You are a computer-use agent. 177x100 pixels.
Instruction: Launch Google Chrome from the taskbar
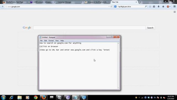click(x=36, y=97)
